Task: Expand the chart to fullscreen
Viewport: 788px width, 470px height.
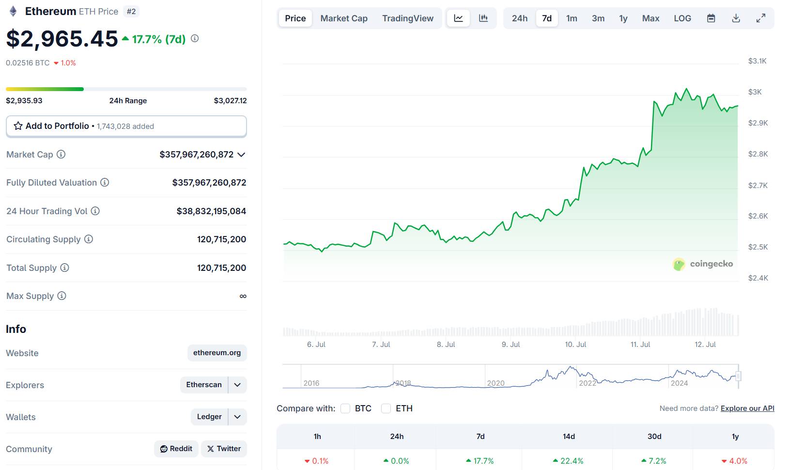Action: click(761, 18)
